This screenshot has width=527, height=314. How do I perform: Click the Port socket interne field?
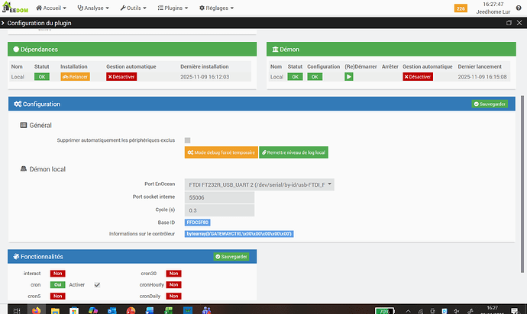pos(219,197)
